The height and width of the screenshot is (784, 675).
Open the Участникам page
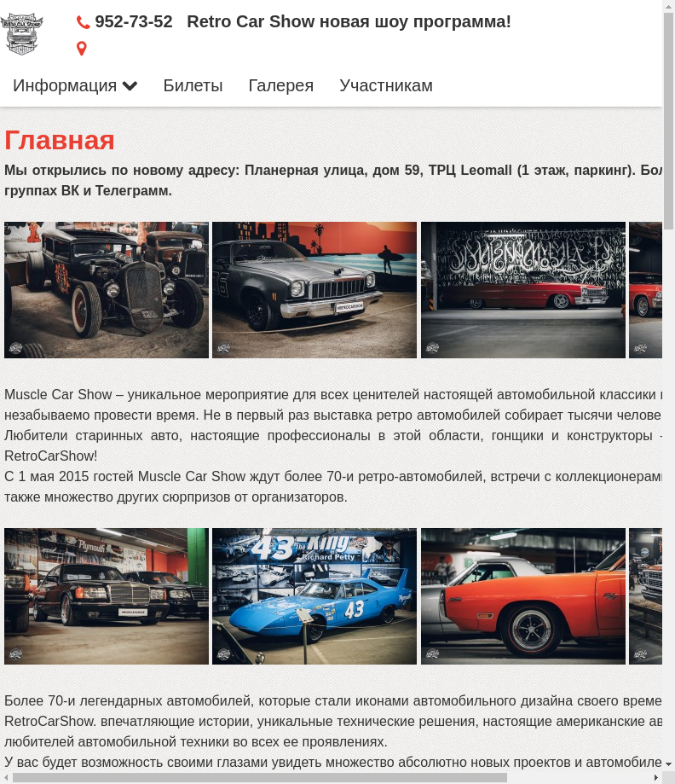click(x=386, y=85)
